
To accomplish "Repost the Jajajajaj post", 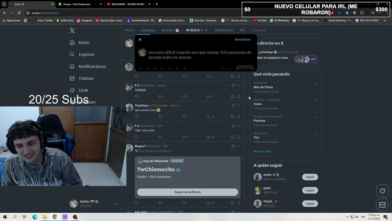I will coord(160,96).
